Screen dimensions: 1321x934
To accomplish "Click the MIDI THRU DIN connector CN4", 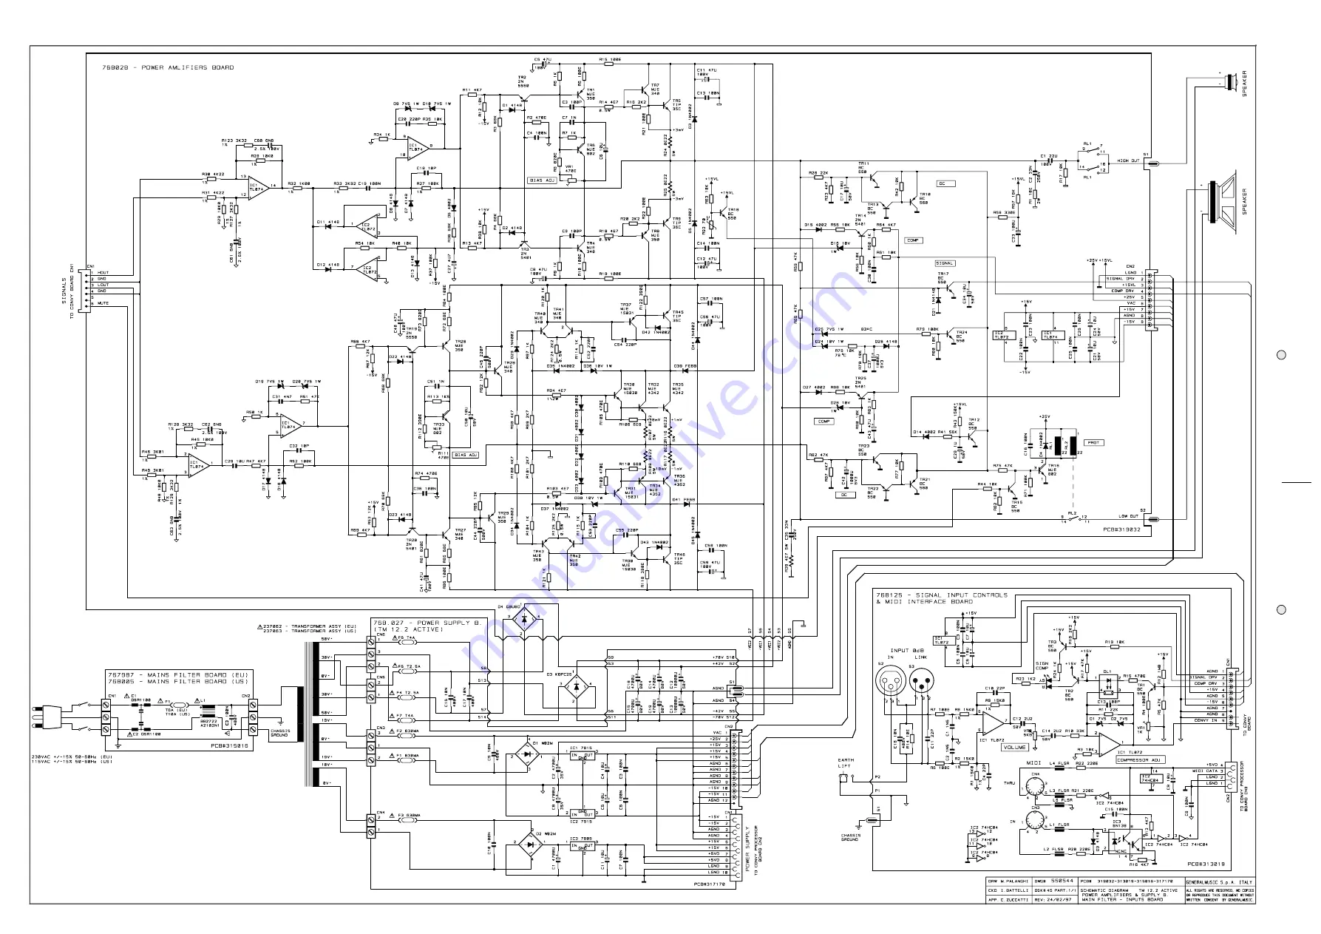I will [x=1035, y=785].
